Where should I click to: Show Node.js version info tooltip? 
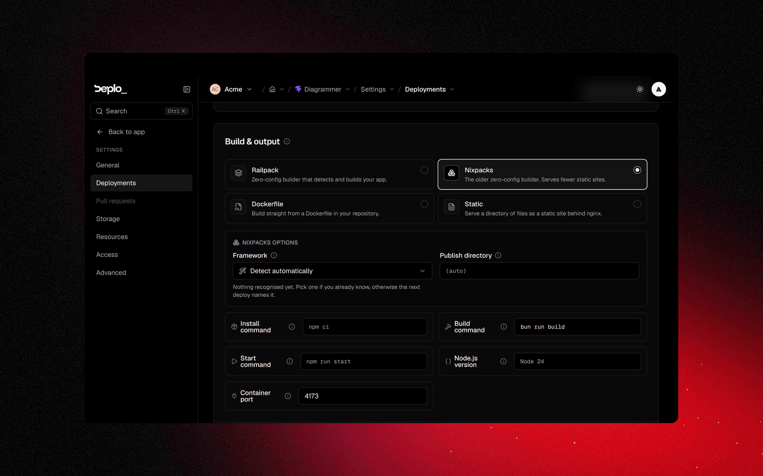(x=503, y=361)
